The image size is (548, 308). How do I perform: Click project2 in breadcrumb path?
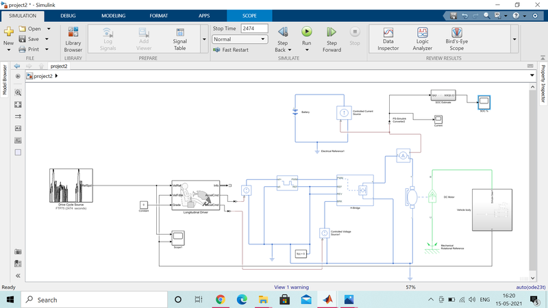43,76
